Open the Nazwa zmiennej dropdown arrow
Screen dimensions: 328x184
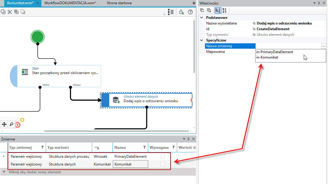click(324, 46)
